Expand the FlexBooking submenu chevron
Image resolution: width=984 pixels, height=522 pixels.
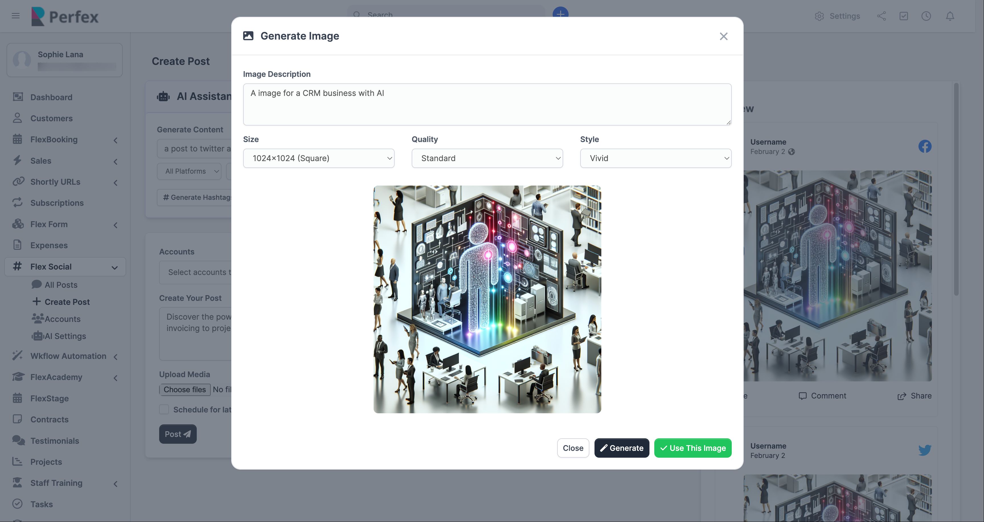[x=115, y=140]
